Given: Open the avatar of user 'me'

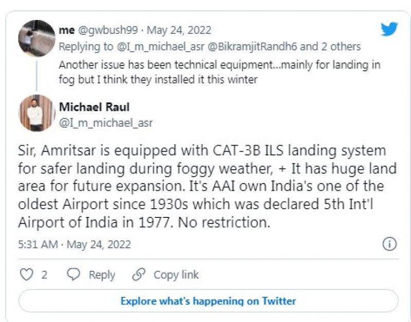Looking at the screenshot, I should pyautogui.click(x=36, y=38).
